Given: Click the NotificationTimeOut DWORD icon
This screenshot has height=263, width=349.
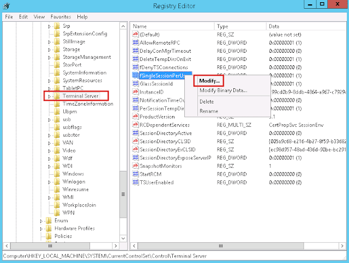Looking at the screenshot, I should (x=135, y=100).
